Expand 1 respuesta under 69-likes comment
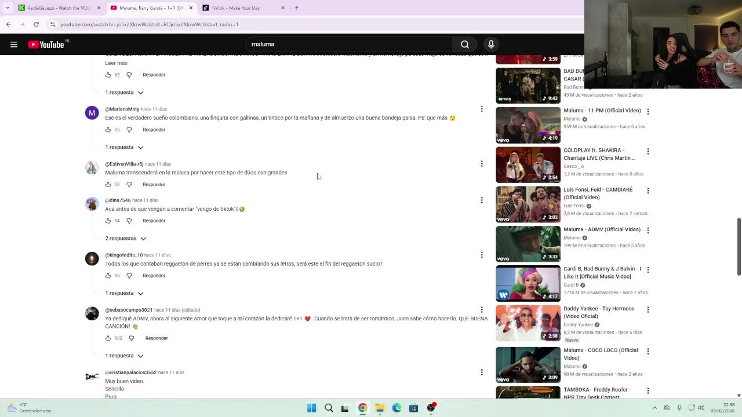The image size is (742, 417). click(124, 93)
